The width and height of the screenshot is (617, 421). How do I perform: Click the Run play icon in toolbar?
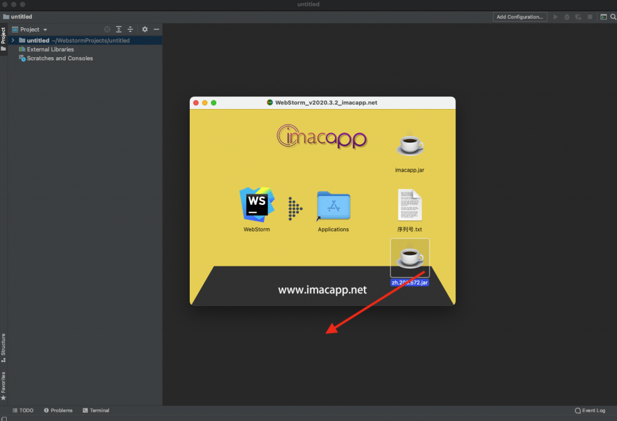[x=556, y=17]
